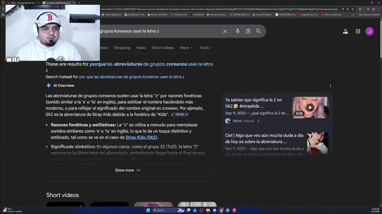
Task: Switch to the Short videos tab
Action: 163,48
